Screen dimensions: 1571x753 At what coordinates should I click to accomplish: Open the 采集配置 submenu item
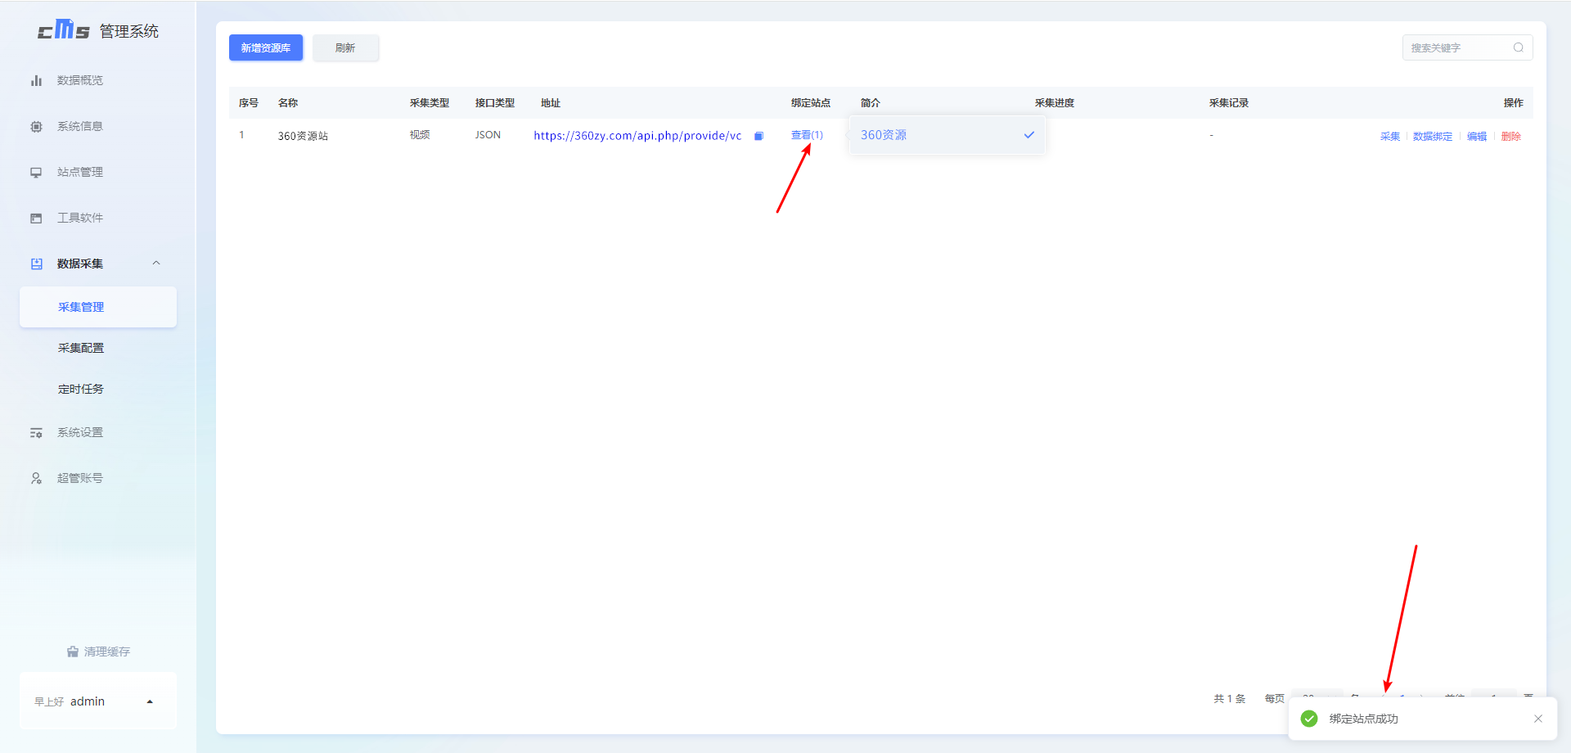pyautogui.click(x=81, y=348)
